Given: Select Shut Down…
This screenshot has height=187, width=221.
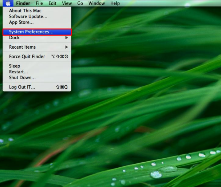Looking at the screenshot, I should 37,78.
